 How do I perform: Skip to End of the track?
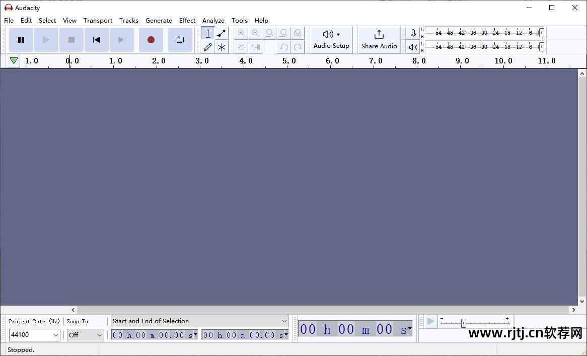(122, 40)
